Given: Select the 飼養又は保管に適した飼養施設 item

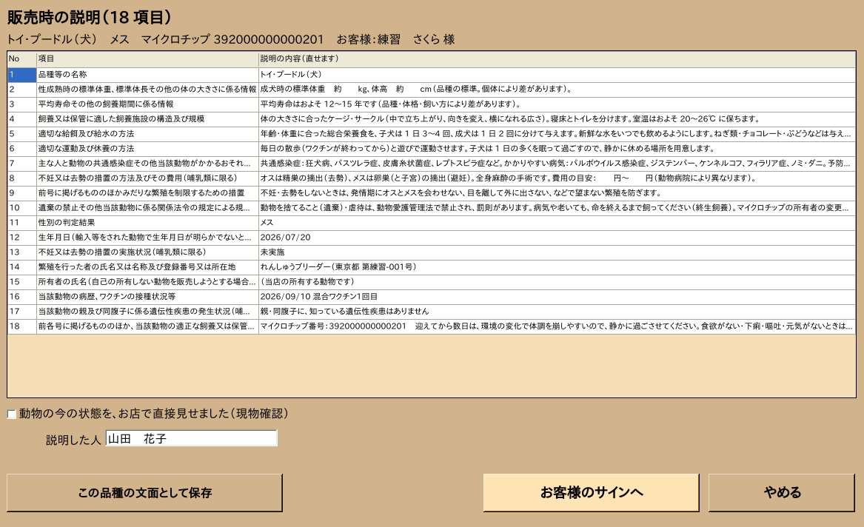Looking at the screenshot, I should (x=147, y=119).
